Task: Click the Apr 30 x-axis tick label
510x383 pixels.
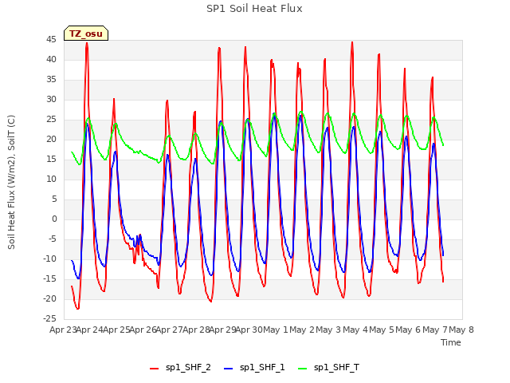Action: coord(249,330)
